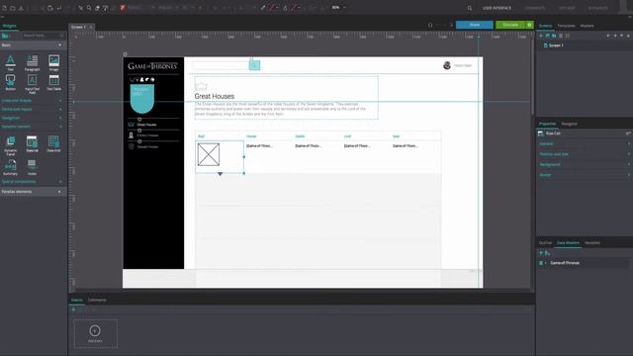Image resolution: width=633 pixels, height=356 pixels.
Task: Click the home icon near Share button
Action: [430, 25]
